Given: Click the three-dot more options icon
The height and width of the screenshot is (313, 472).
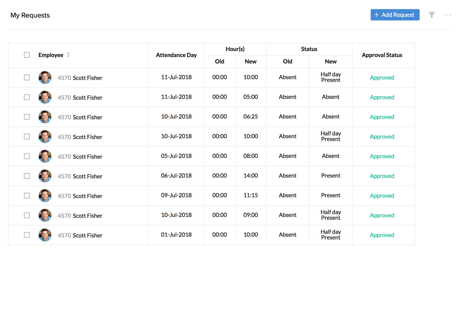Looking at the screenshot, I should coord(448,15).
